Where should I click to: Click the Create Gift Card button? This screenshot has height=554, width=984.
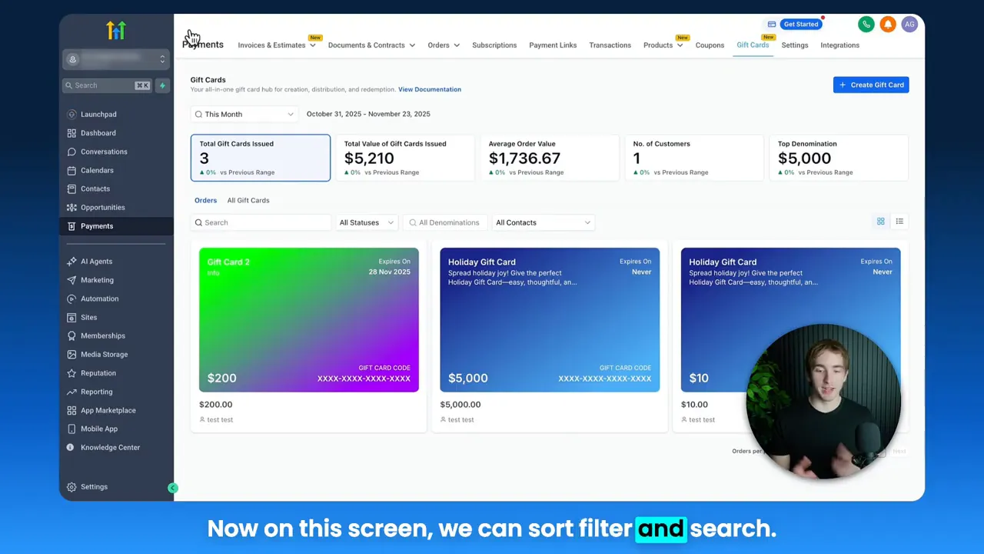coord(871,85)
